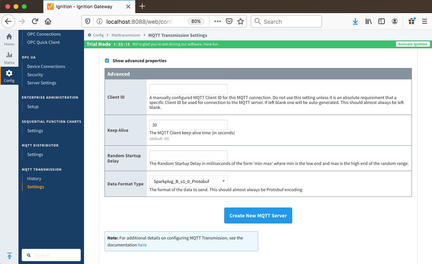The height and width of the screenshot is (264, 432).
Task: Click the tracking protection shield icon
Action: 88,21
